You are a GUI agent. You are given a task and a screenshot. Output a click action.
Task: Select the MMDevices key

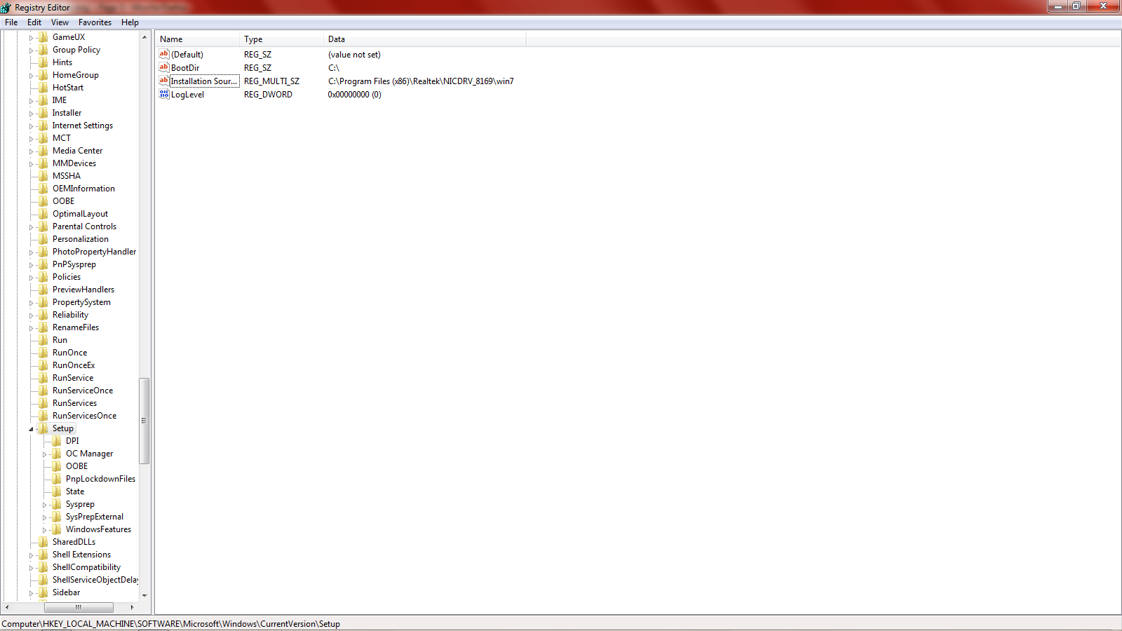[x=74, y=163]
